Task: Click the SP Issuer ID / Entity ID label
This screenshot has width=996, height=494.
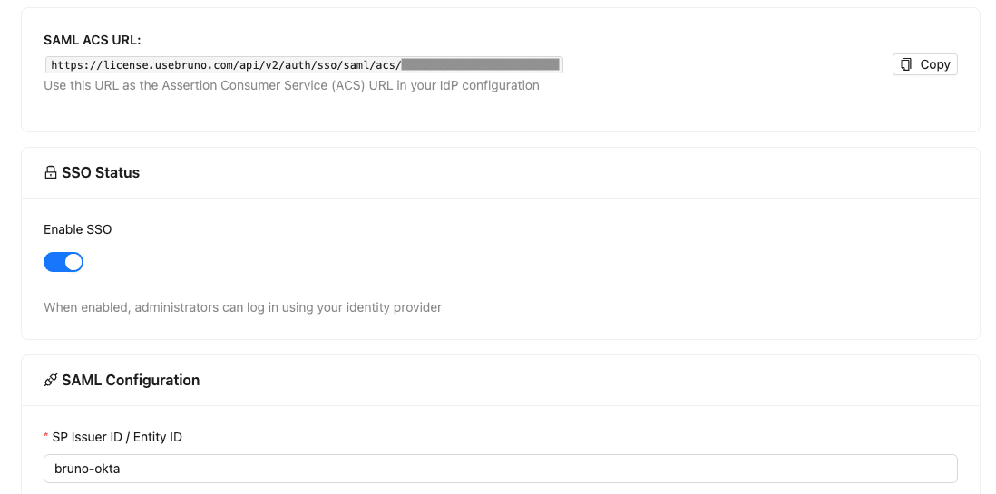Action: pos(117,437)
